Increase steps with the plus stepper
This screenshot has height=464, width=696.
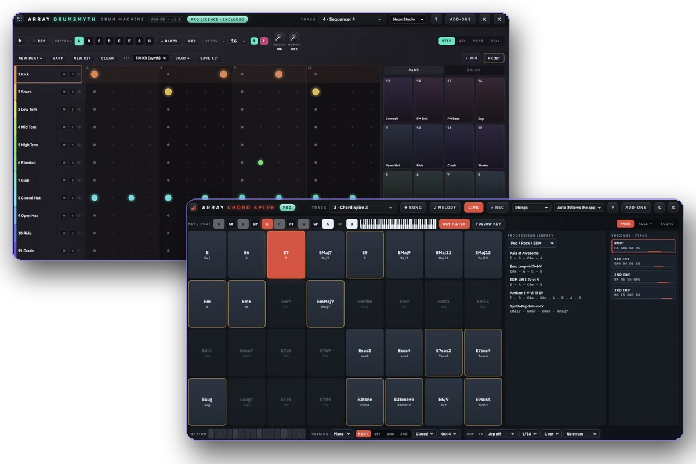pyautogui.click(x=244, y=41)
